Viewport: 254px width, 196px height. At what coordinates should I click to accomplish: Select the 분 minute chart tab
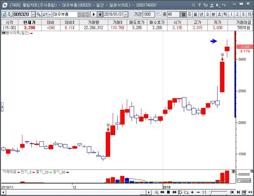pyautogui.click(x=213, y=14)
